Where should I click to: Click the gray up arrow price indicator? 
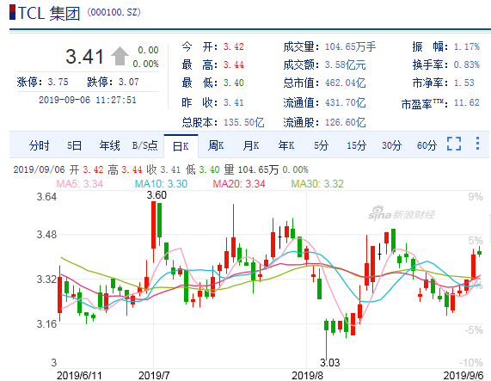pos(120,57)
